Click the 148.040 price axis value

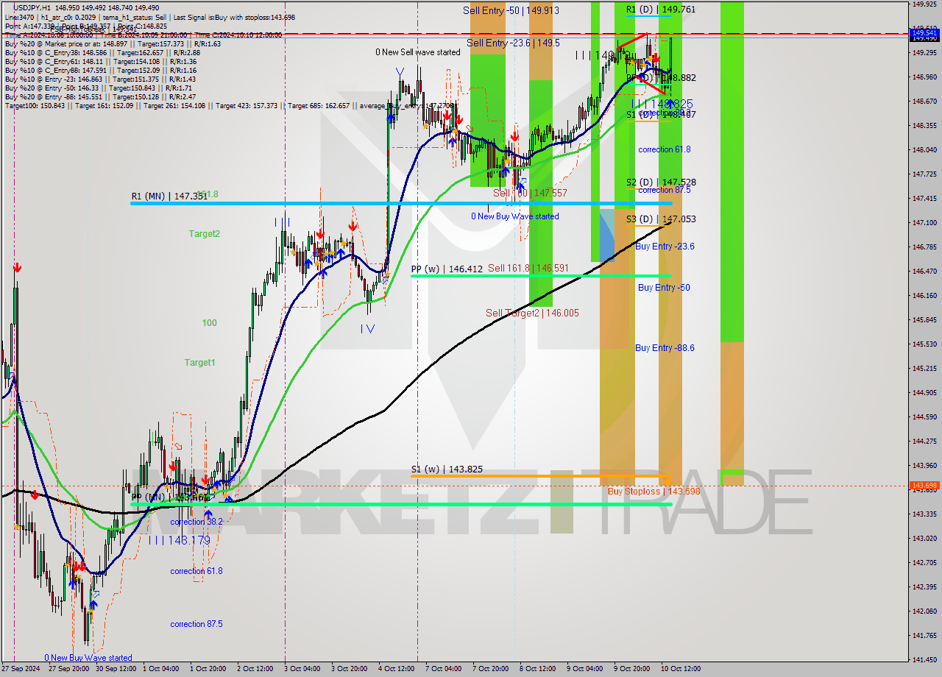coord(924,149)
